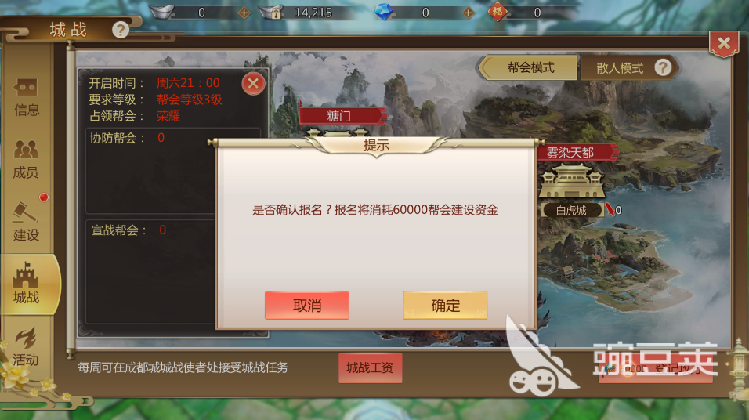Open the 信息 sidebar icon

[26, 97]
